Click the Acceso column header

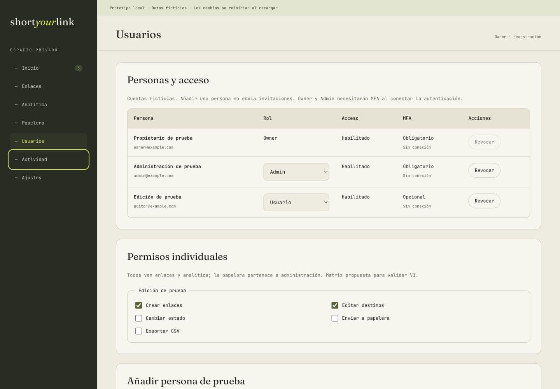350,118
